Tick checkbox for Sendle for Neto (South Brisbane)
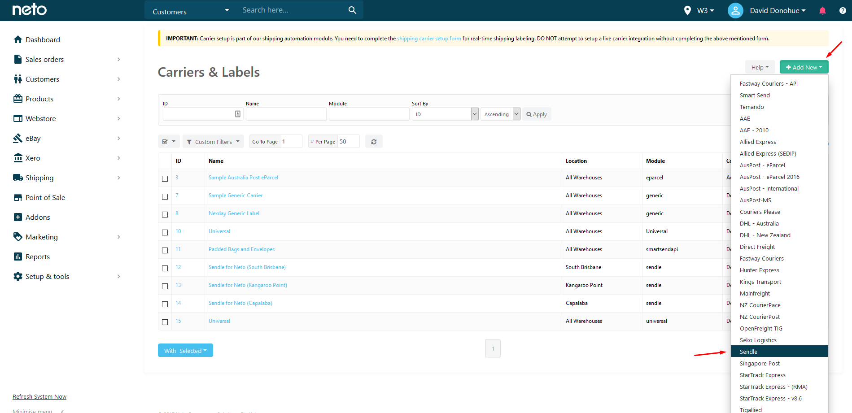 coord(165,268)
